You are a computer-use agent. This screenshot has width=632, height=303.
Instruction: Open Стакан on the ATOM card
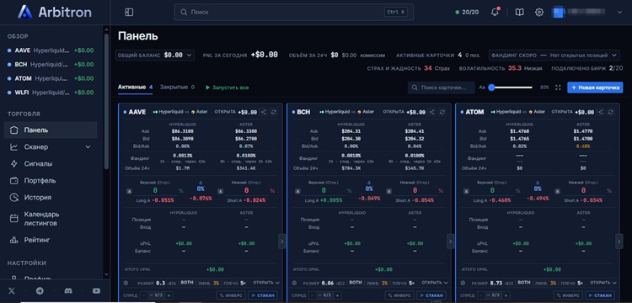click(x=600, y=295)
